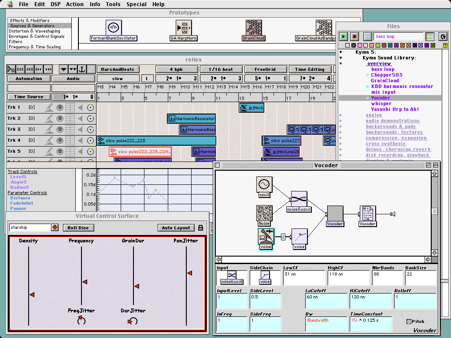Toggle the Pitch checkbox in Vocoder

click(409, 322)
